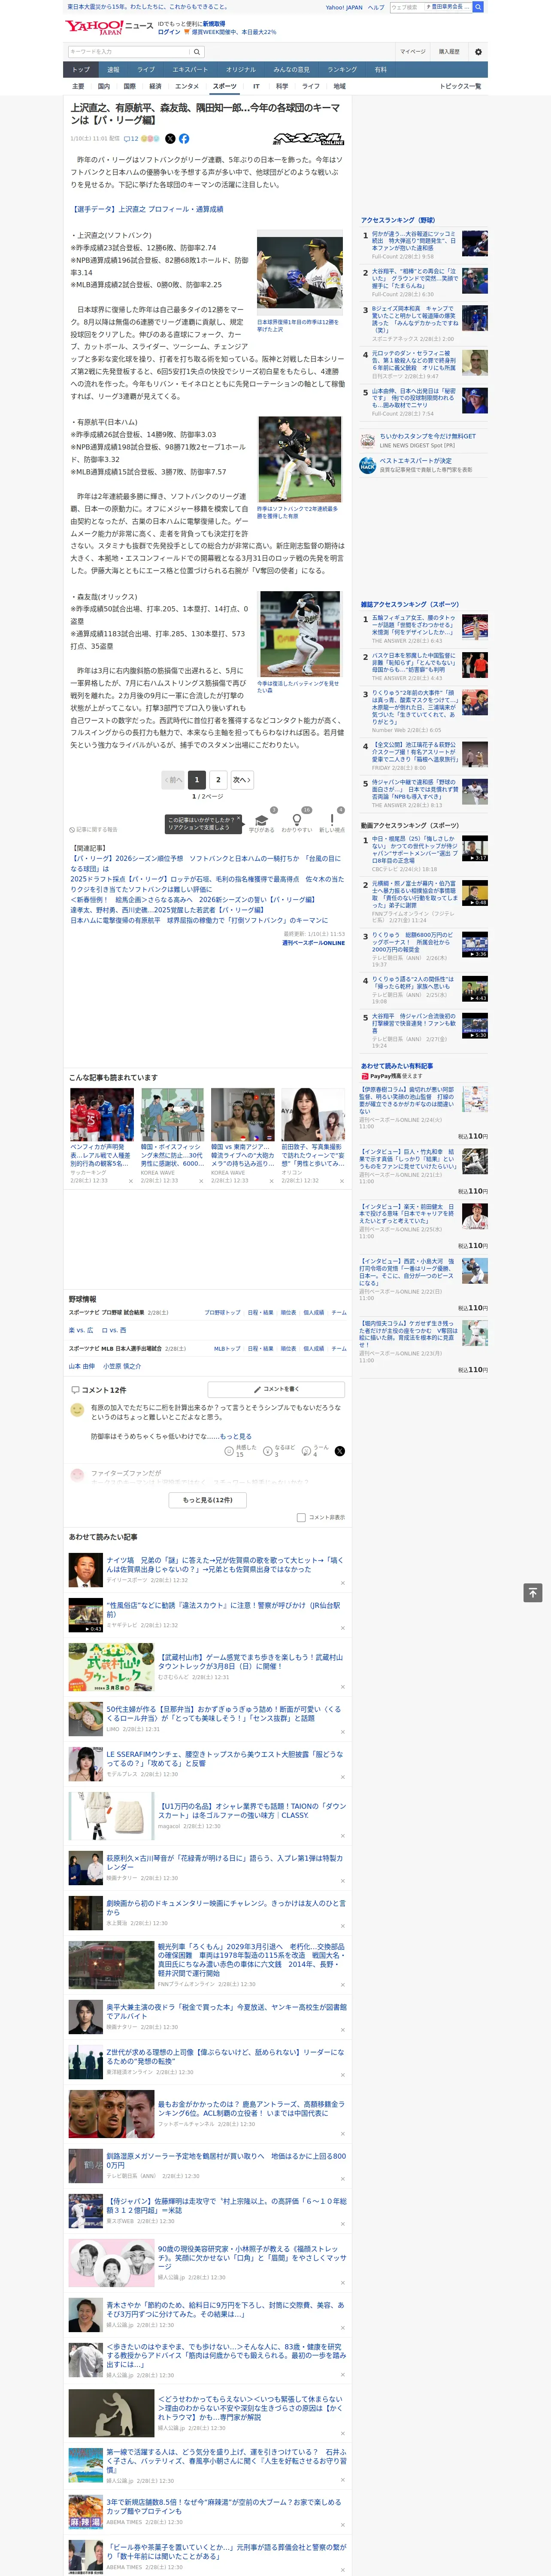Dismiss the ナイツ塙 article with its x
551x2576 pixels.
point(342,1583)
